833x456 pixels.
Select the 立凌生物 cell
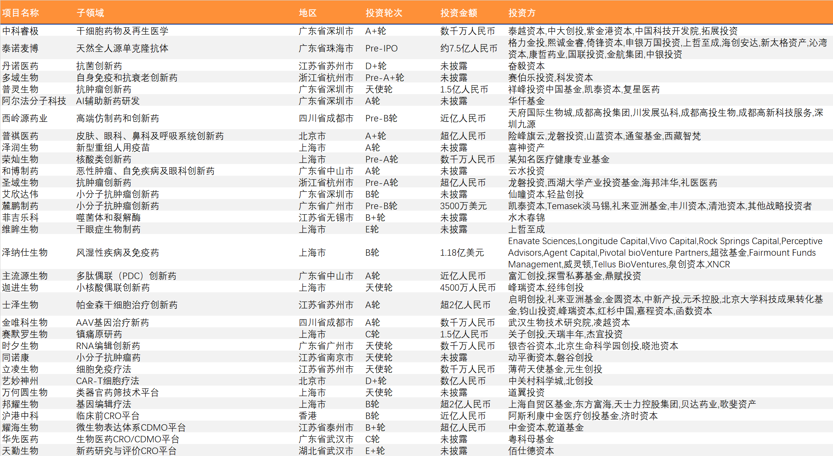point(21,369)
